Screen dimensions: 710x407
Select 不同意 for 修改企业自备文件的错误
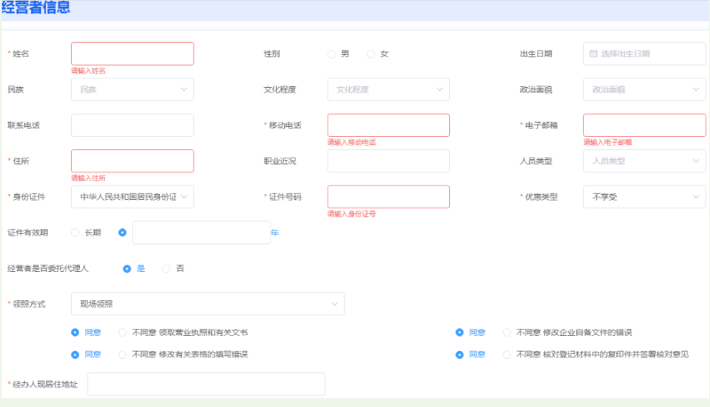click(508, 332)
